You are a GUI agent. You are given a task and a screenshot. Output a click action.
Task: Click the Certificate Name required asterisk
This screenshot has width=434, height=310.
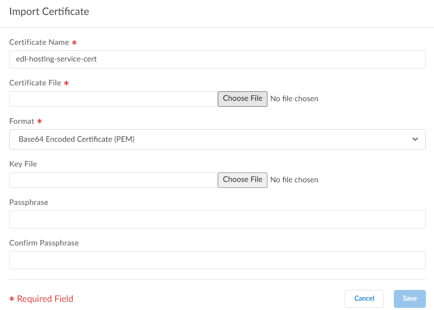pyautogui.click(x=74, y=42)
